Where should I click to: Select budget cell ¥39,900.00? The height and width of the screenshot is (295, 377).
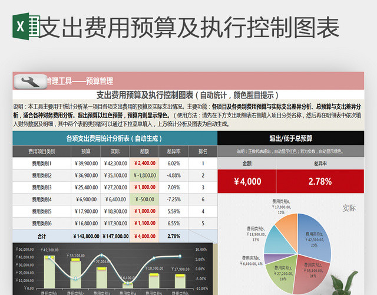click(86, 163)
